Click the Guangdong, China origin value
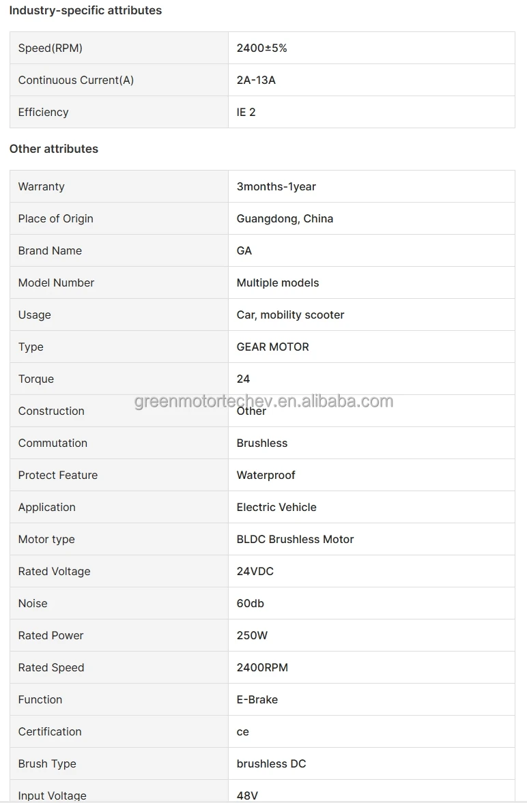 (x=285, y=218)
